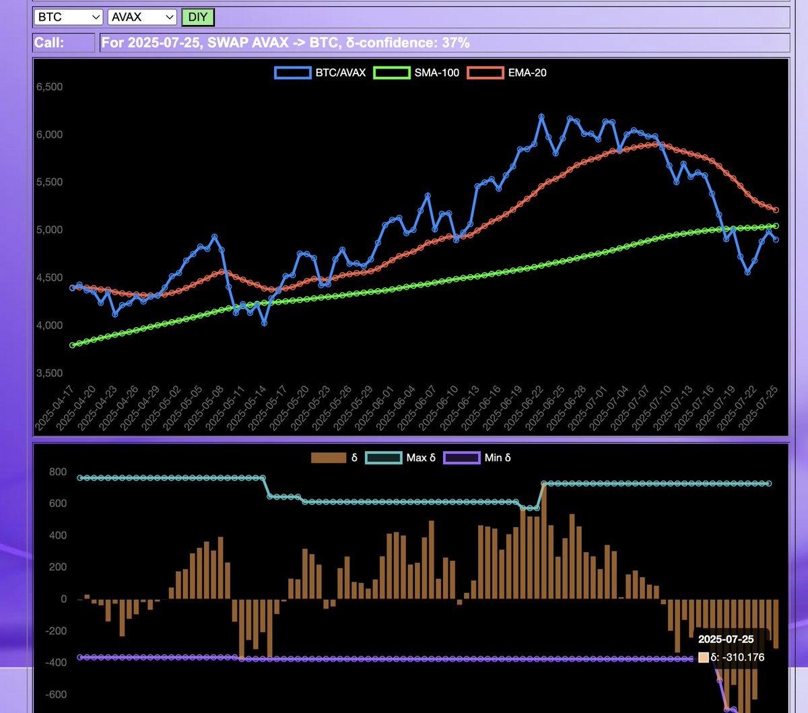Click the blue BTC/AVAX legend swatch
808x713 pixels.
(x=293, y=73)
